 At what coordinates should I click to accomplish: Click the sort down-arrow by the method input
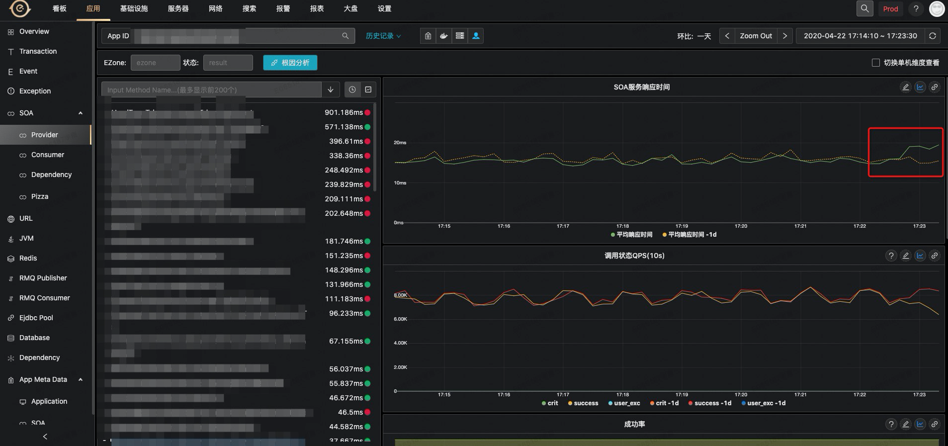(x=331, y=89)
